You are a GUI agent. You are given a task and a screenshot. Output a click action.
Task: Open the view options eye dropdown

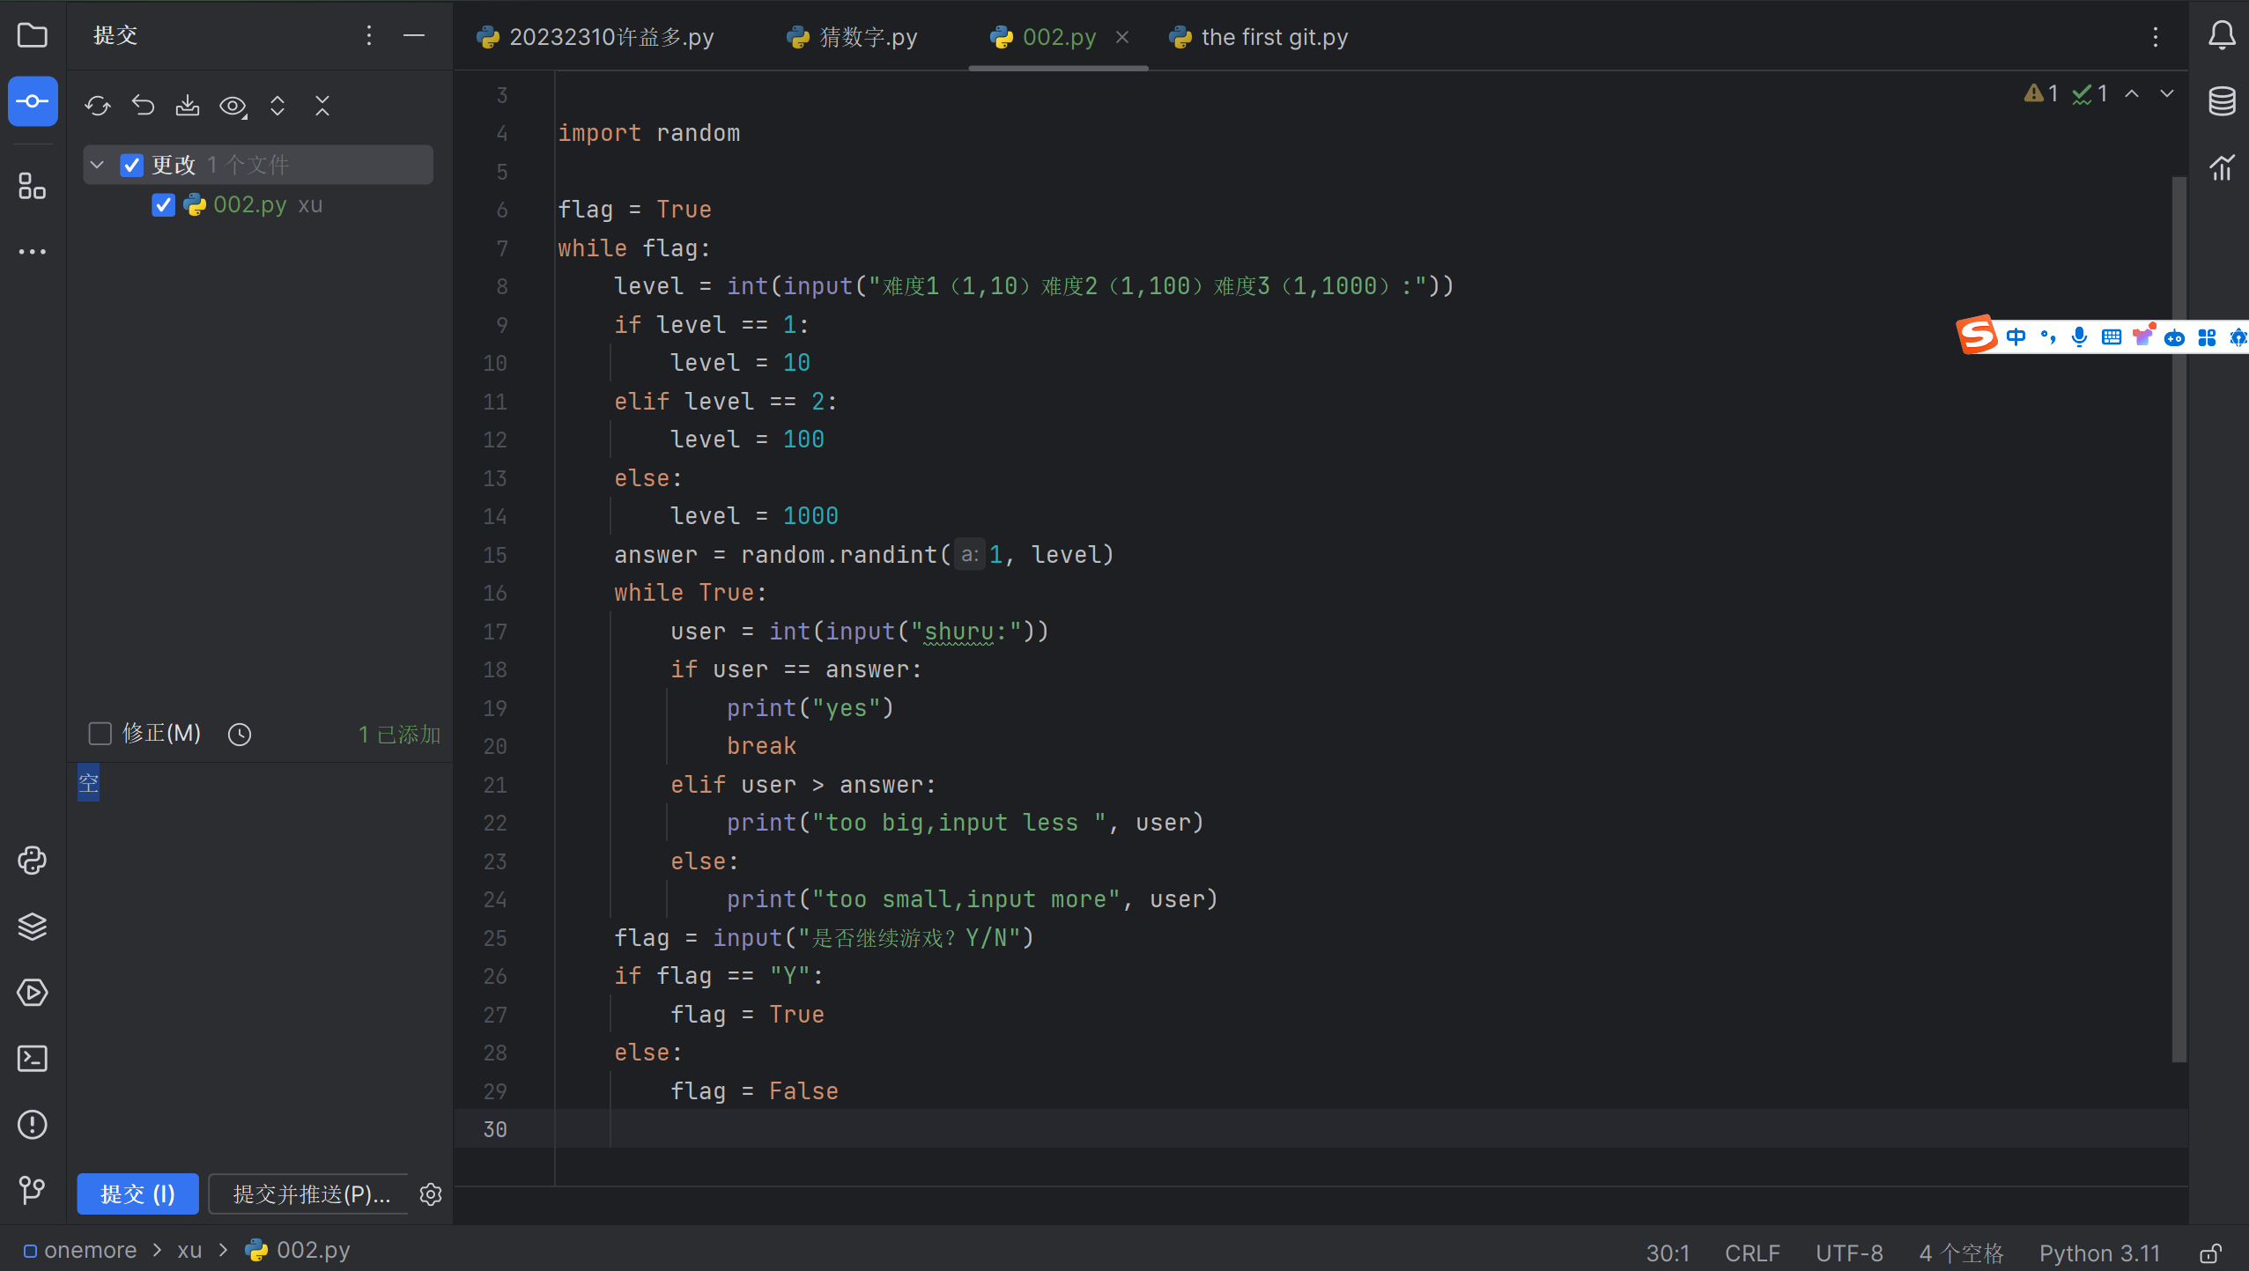(x=233, y=107)
